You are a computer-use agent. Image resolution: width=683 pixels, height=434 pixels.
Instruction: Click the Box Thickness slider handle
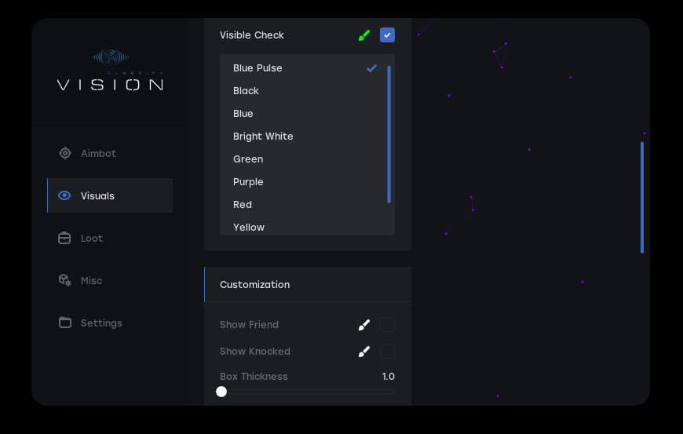(x=221, y=392)
